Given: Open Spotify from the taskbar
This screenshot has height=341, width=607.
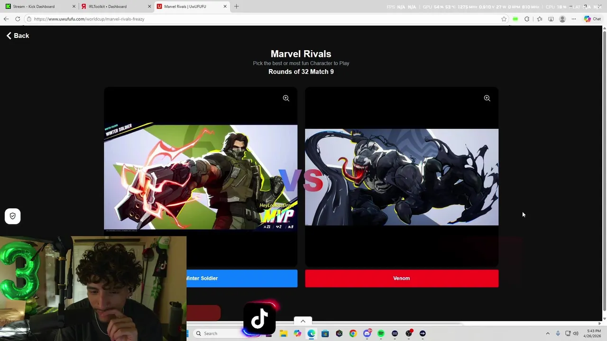Looking at the screenshot, I should tap(381, 333).
